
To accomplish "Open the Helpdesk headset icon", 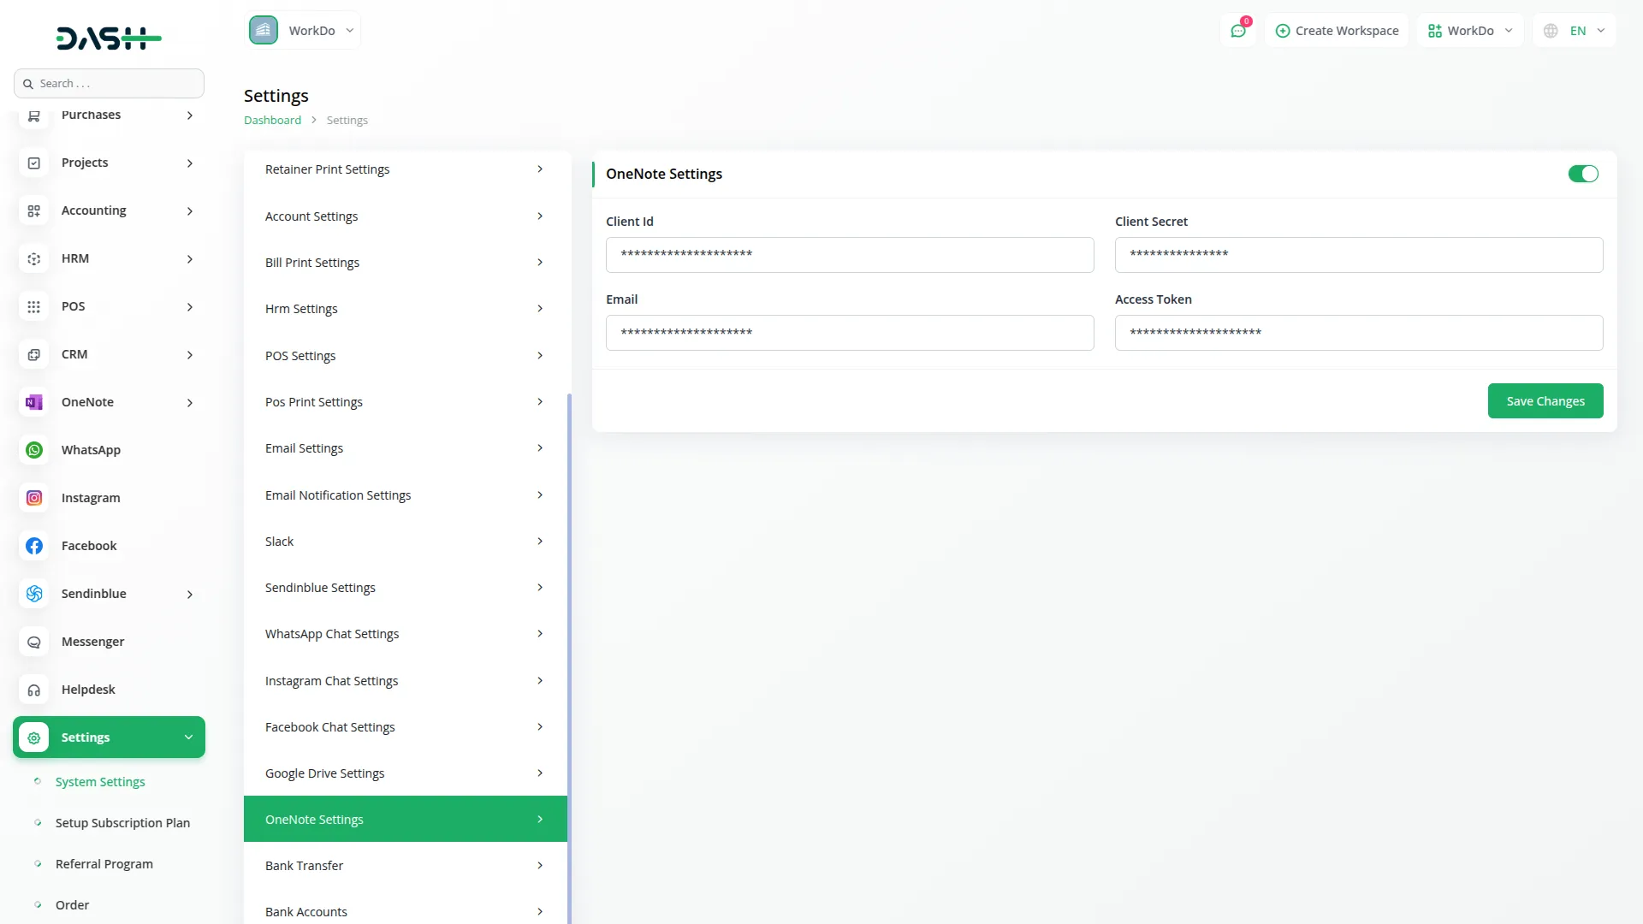I will [33, 689].
